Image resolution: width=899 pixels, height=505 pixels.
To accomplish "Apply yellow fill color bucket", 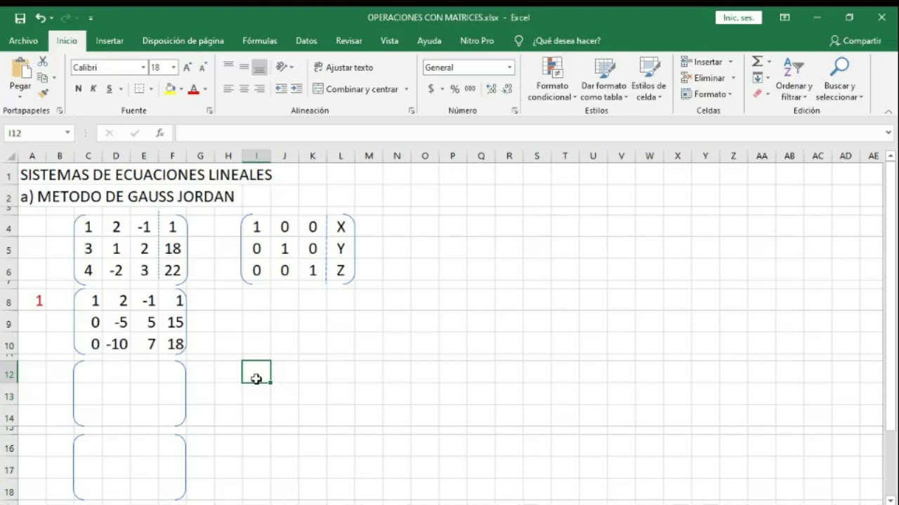I will click(170, 89).
